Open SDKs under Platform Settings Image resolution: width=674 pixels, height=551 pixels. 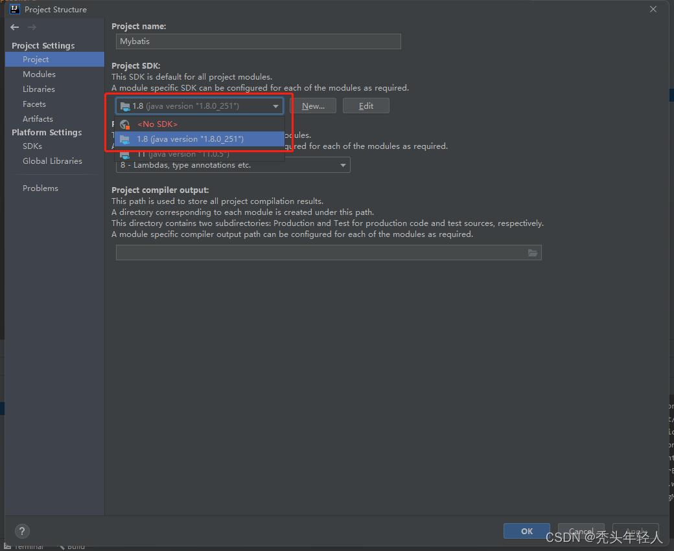32,146
